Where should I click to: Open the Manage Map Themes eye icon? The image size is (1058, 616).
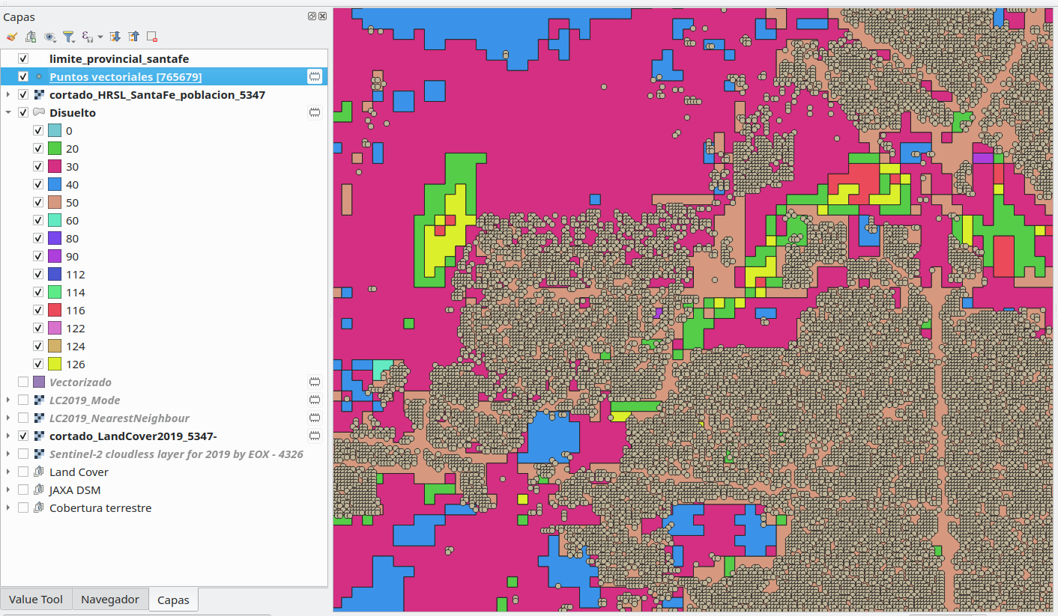click(x=50, y=36)
